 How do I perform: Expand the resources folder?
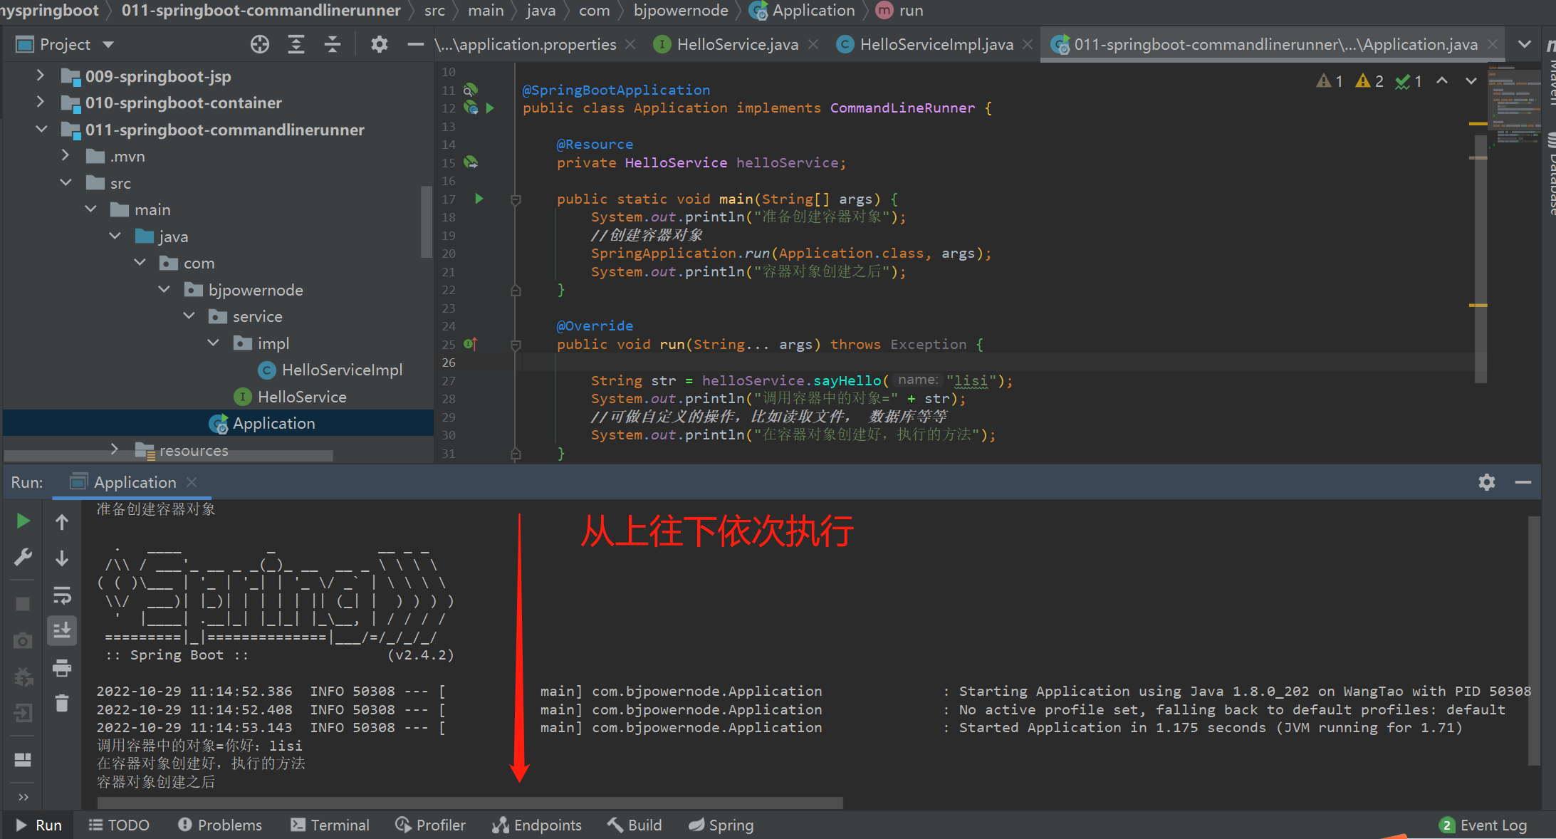pos(115,449)
